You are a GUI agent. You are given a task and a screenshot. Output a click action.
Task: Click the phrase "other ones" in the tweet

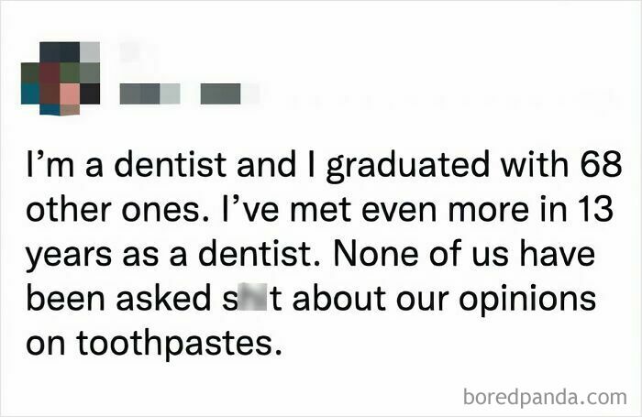112,209
